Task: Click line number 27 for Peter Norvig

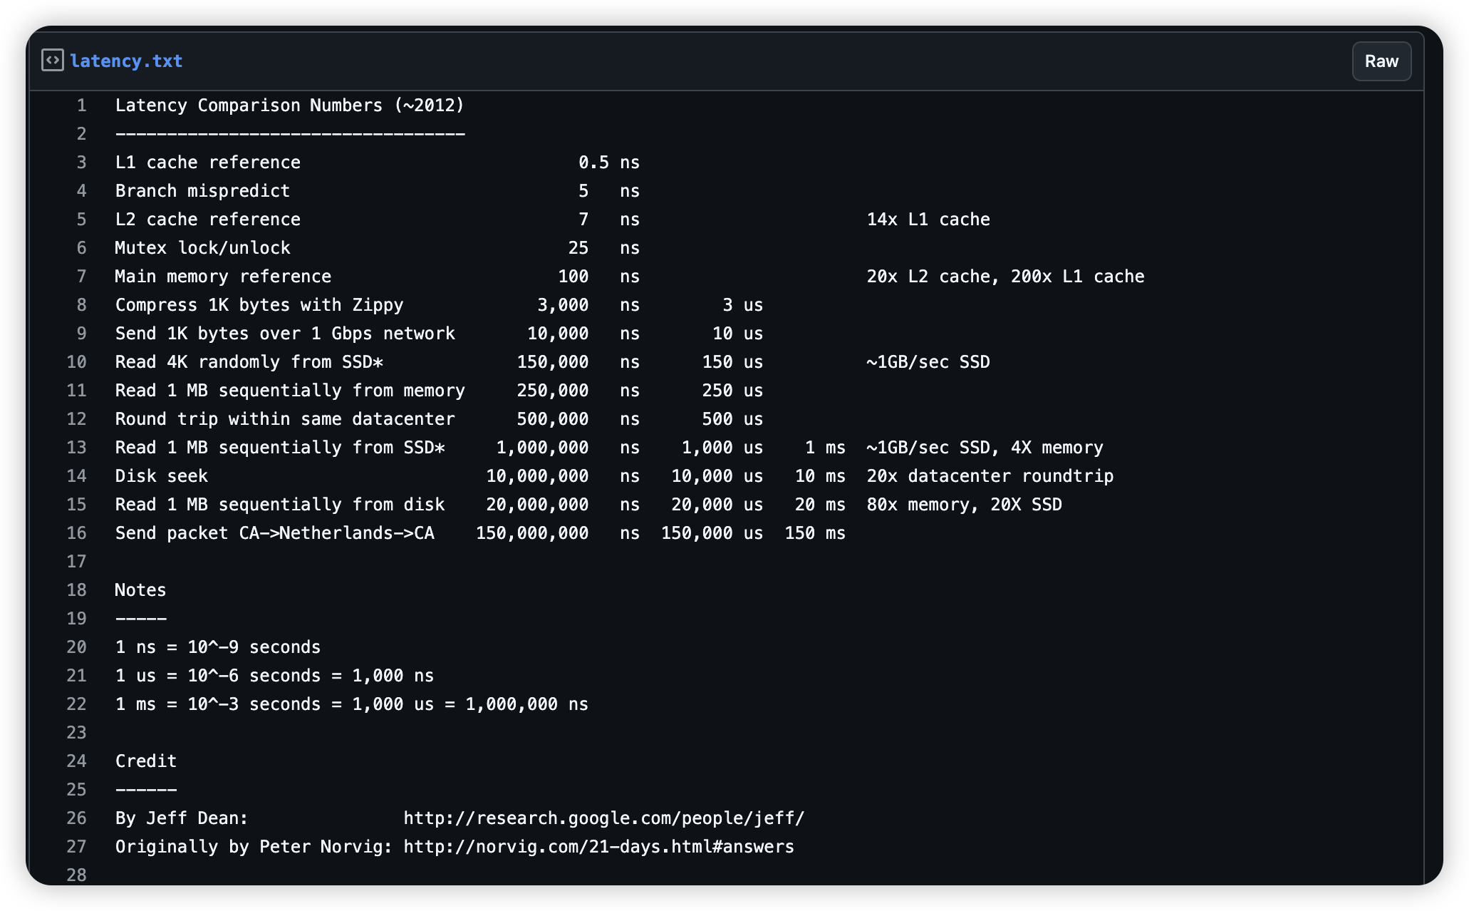Action: point(77,847)
